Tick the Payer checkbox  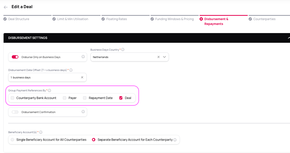pos(65,98)
